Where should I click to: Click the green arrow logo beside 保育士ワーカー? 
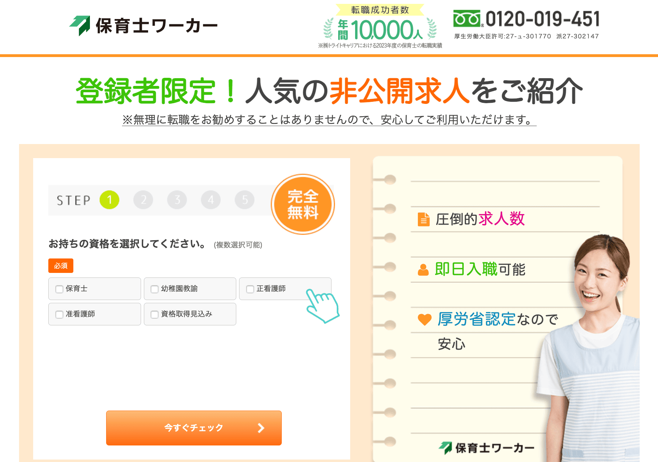click(x=80, y=25)
